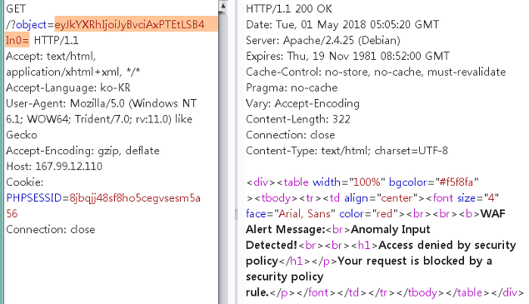Click the 'Date: Tue, 01 May 2018' header
Viewport: 529px width, 304px height.
[342, 25]
